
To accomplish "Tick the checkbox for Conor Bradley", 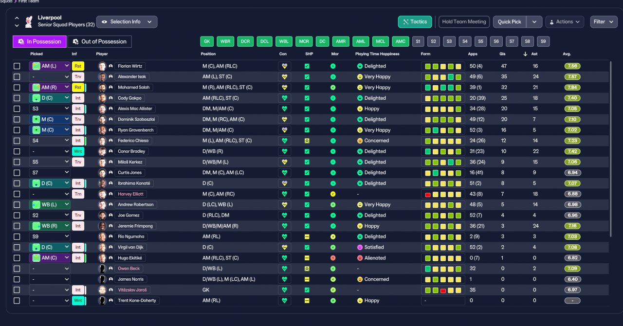I will pyautogui.click(x=17, y=151).
